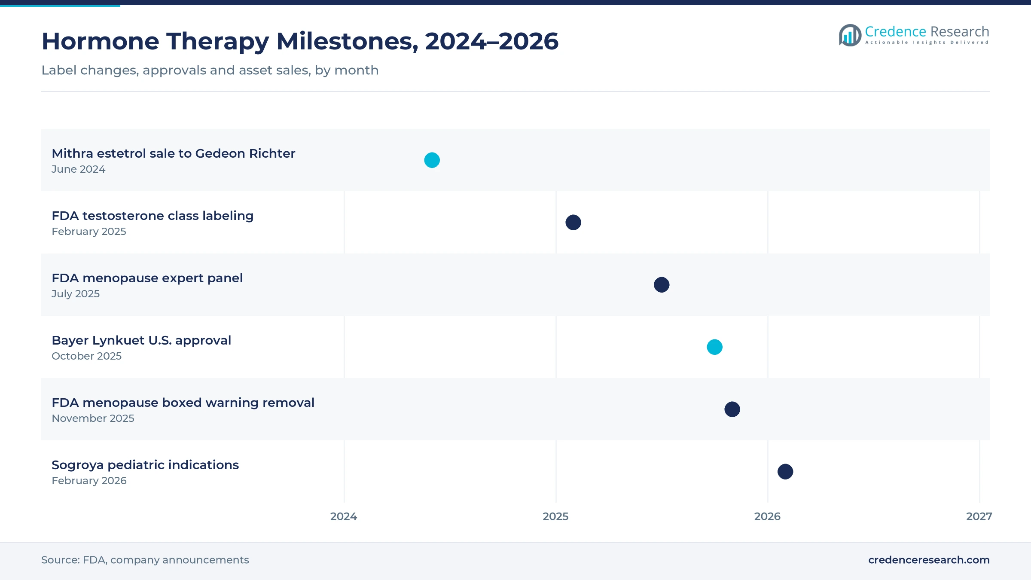The width and height of the screenshot is (1031, 580).
Task: Click the 2026 axis label
Action: point(767,516)
